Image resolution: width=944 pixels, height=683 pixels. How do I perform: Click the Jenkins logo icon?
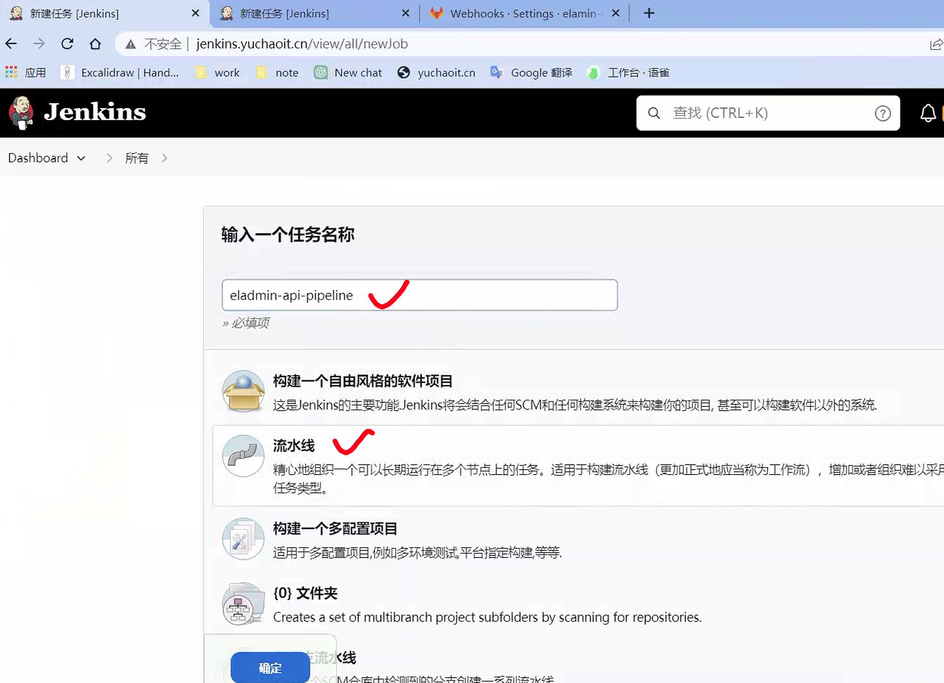click(x=21, y=112)
